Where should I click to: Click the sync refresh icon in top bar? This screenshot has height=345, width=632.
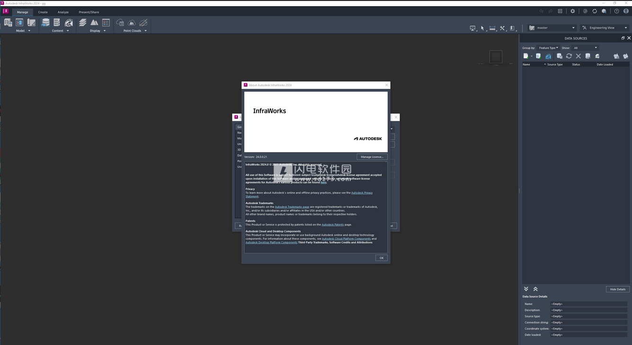tap(595, 11)
